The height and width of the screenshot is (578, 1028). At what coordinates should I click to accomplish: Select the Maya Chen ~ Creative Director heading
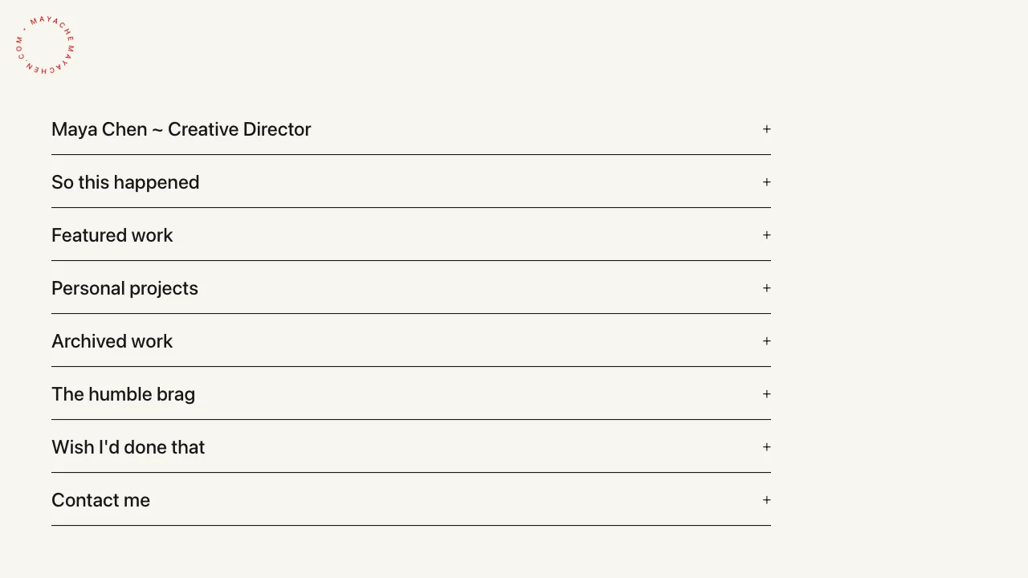tap(181, 129)
